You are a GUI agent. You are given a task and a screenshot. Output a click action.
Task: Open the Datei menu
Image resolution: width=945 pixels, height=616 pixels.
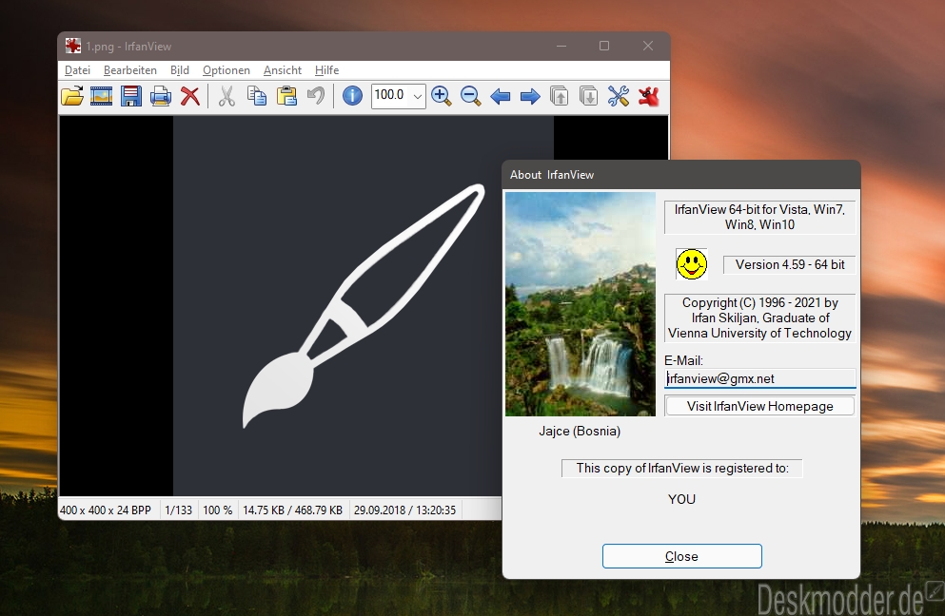coord(77,70)
